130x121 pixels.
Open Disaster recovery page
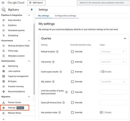click(16, 86)
